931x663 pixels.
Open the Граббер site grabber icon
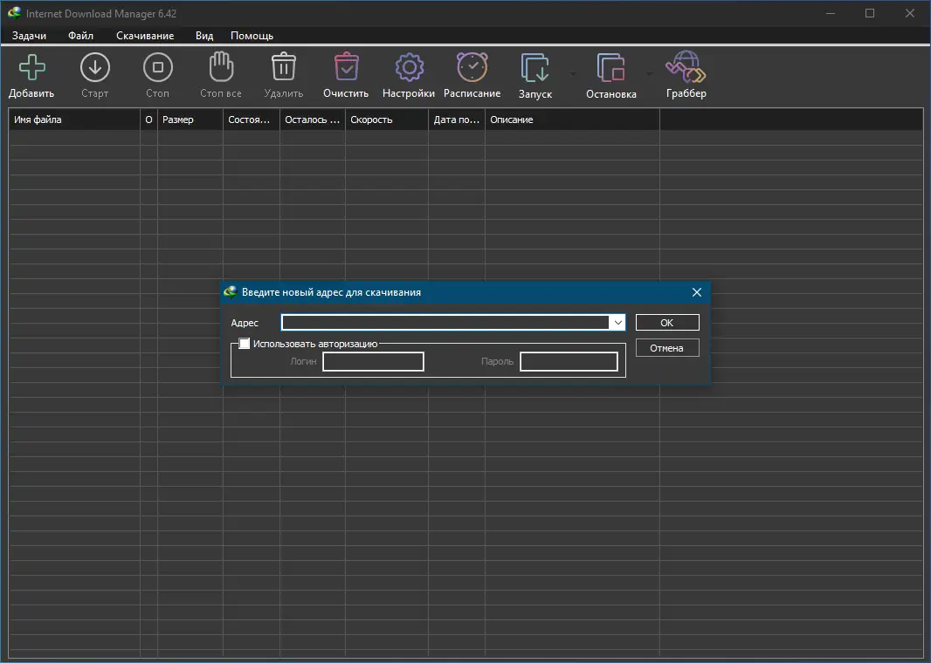pos(686,66)
